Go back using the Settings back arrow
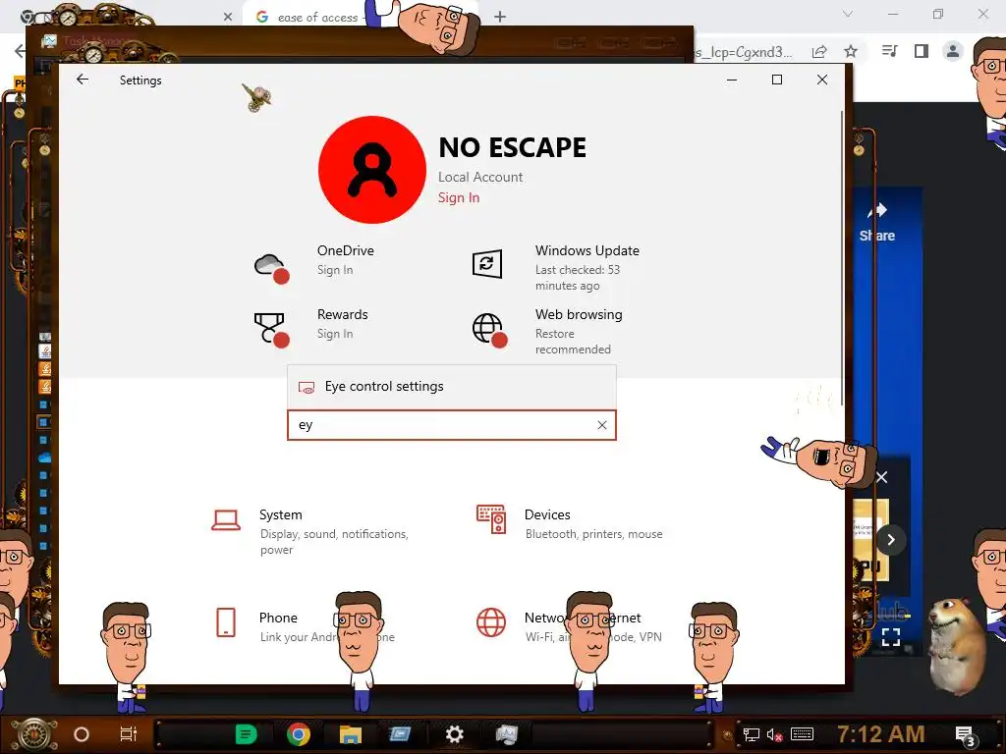This screenshot has height=754, width=1006. point(83,80)
